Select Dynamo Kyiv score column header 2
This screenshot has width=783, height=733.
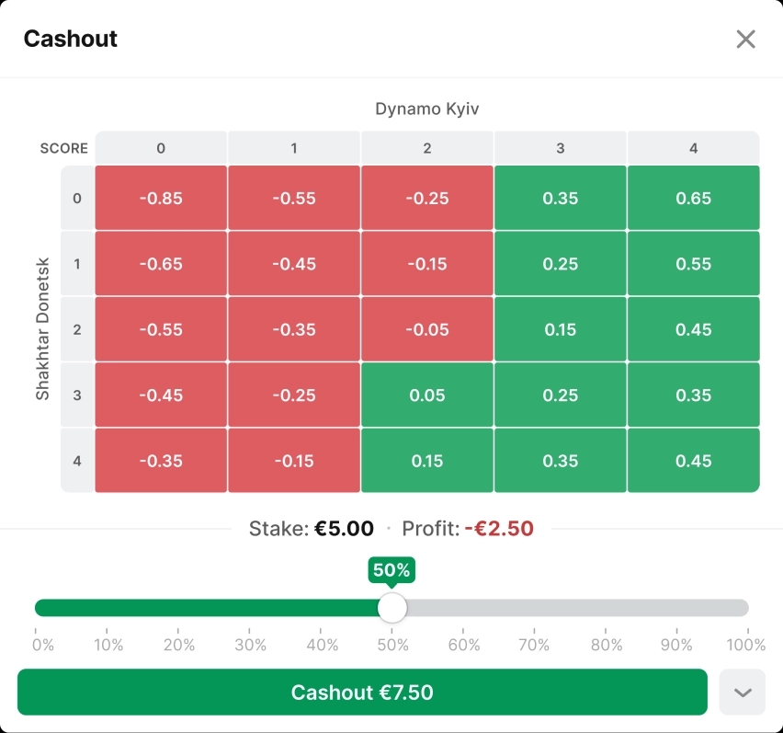pos(427,148)
